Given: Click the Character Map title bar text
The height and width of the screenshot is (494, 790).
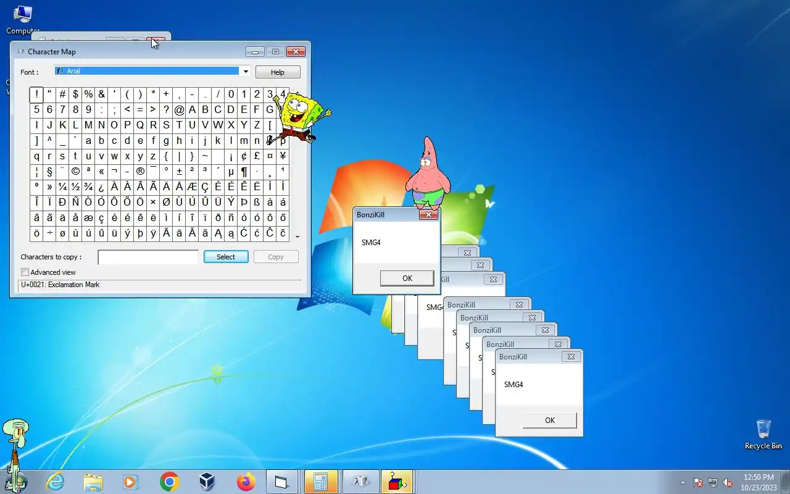Looking at the screenshot, I should (52, 52).
